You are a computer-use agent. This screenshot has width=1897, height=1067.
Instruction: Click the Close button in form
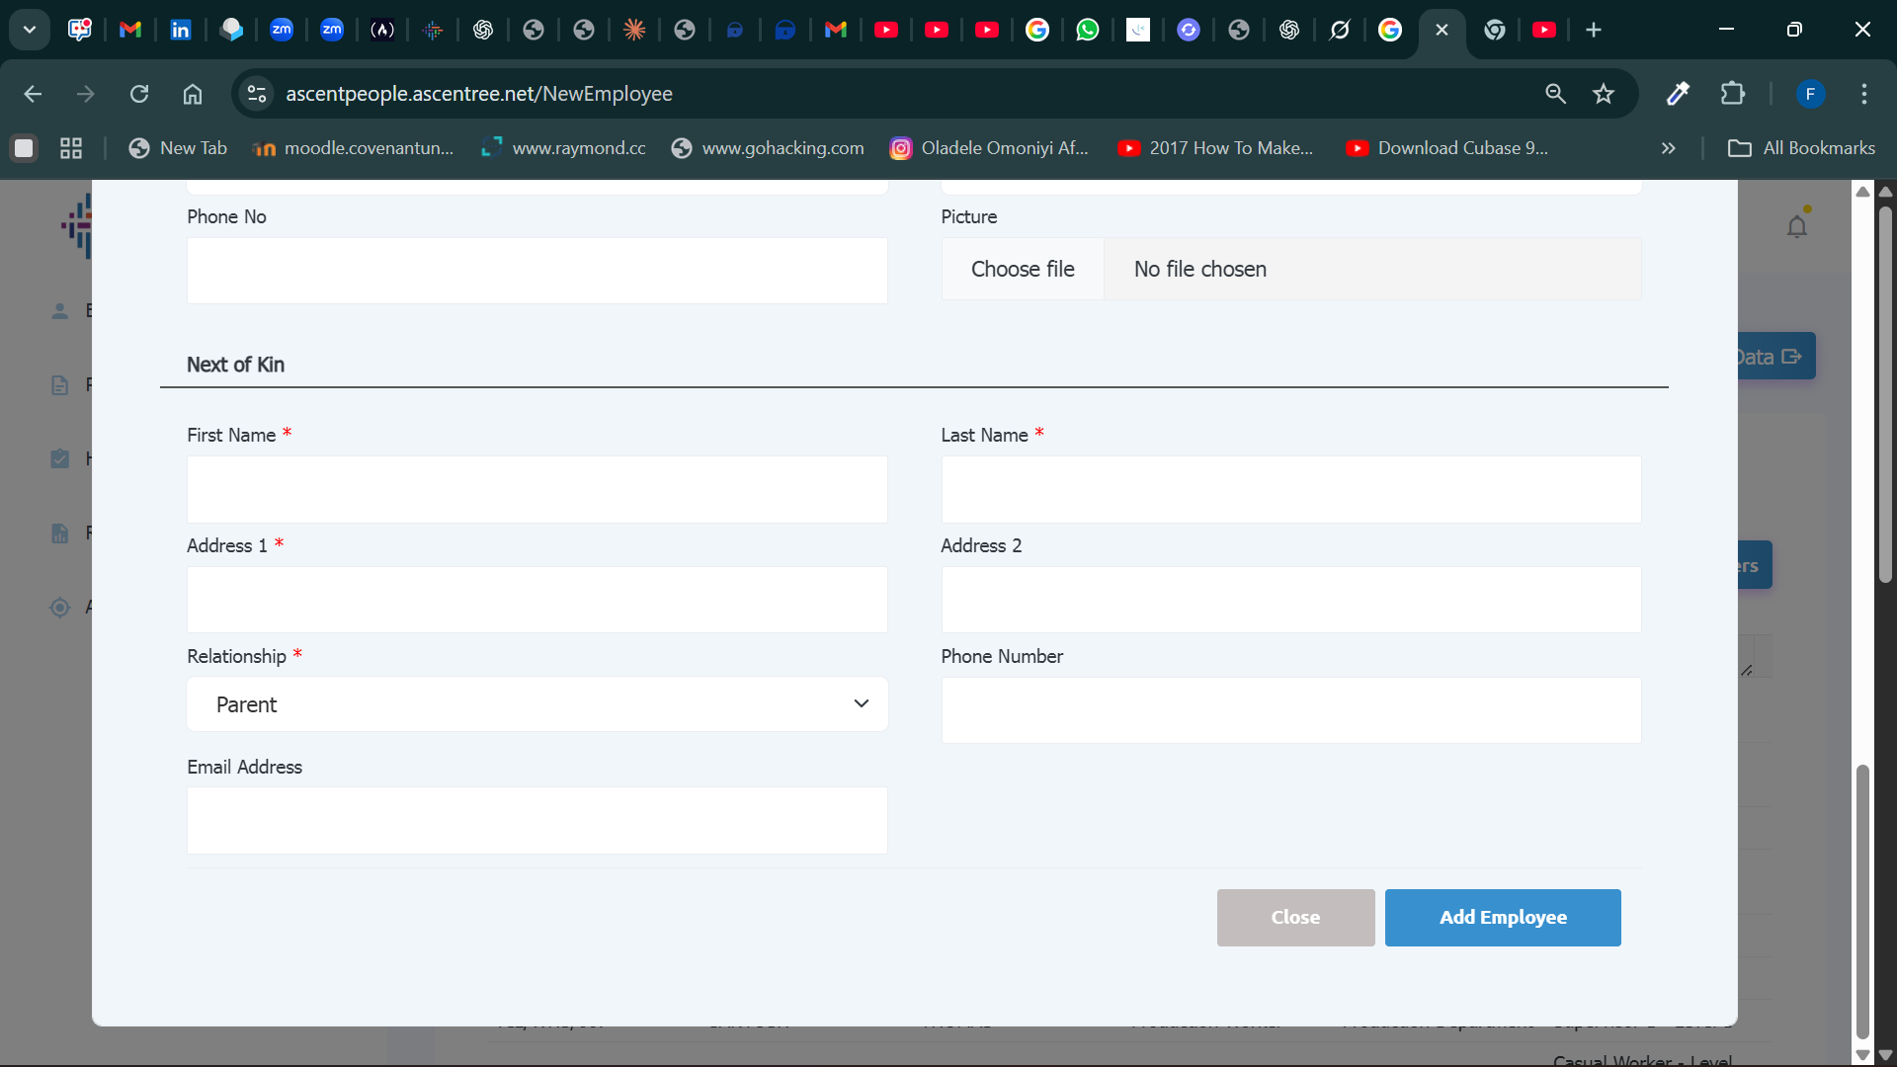coord(1294,917)
